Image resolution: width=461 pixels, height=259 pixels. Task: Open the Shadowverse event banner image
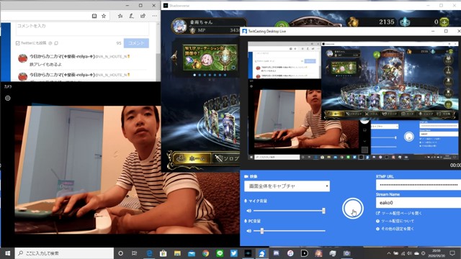click(x=210, y=58)
